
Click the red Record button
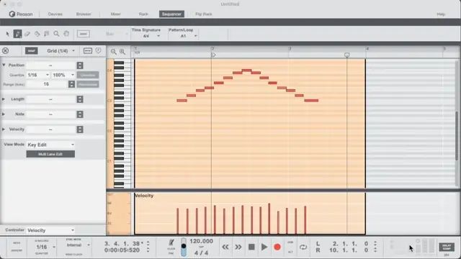(x=277, y=247)
